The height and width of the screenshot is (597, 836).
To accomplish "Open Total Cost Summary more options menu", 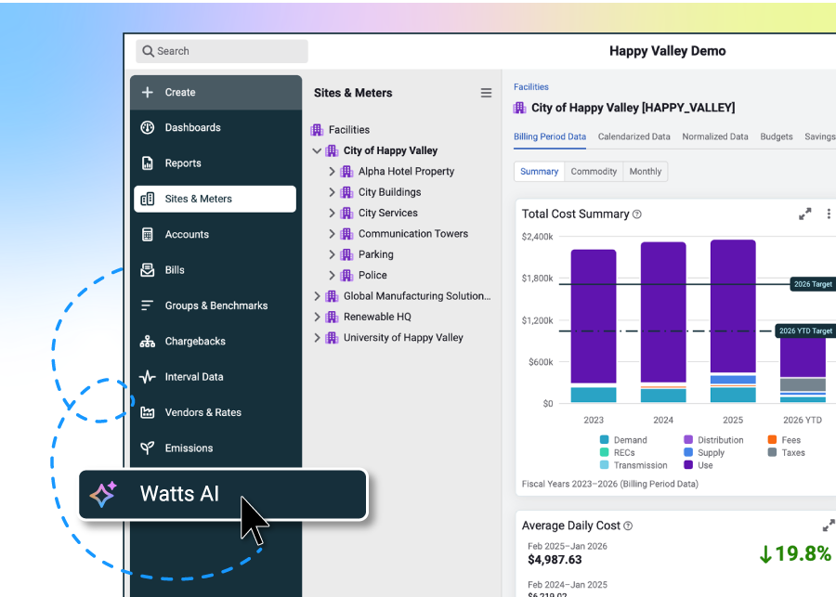I will click(x=829, y=214).
